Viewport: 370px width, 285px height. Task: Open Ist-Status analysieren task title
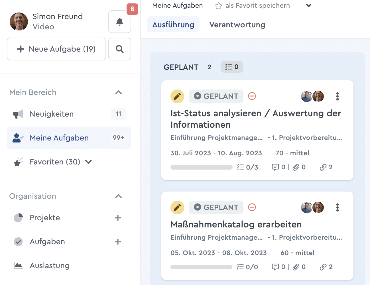click(x=256, y=119)
